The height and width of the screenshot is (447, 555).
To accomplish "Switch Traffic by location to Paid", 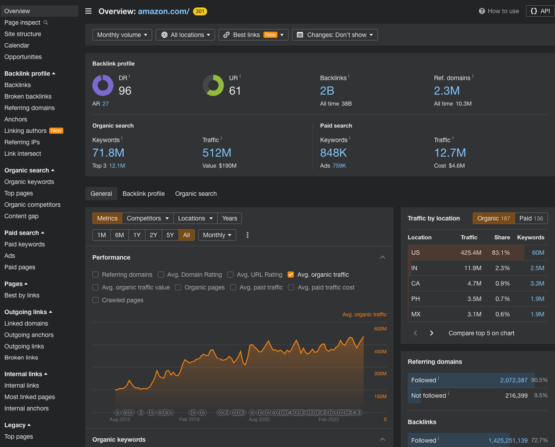I will pos(531,218).
